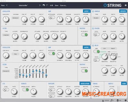Click the CPU meter icon showing 4%
This screenshot has width=128, height=102.
tap(118, 100)
